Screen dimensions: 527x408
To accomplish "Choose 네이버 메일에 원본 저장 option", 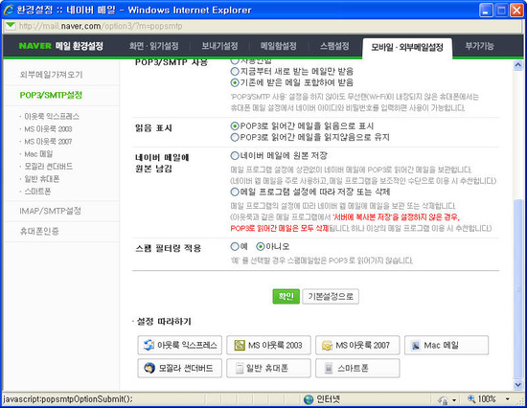I will 235,155.
